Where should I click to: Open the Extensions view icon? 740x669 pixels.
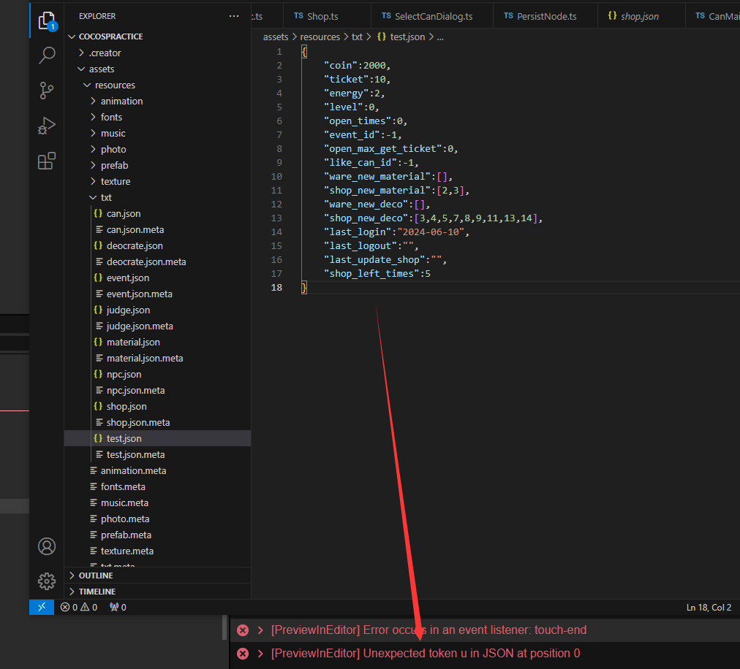click(x=47, y=161)
